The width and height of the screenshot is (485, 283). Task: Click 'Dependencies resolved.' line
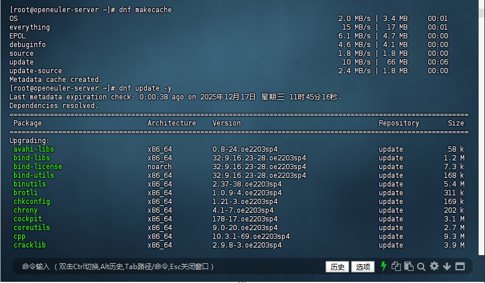point(53,105)
